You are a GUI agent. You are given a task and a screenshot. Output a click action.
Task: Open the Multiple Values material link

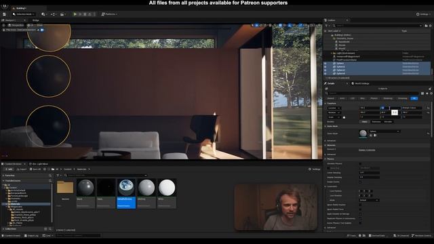click(367, 150)
